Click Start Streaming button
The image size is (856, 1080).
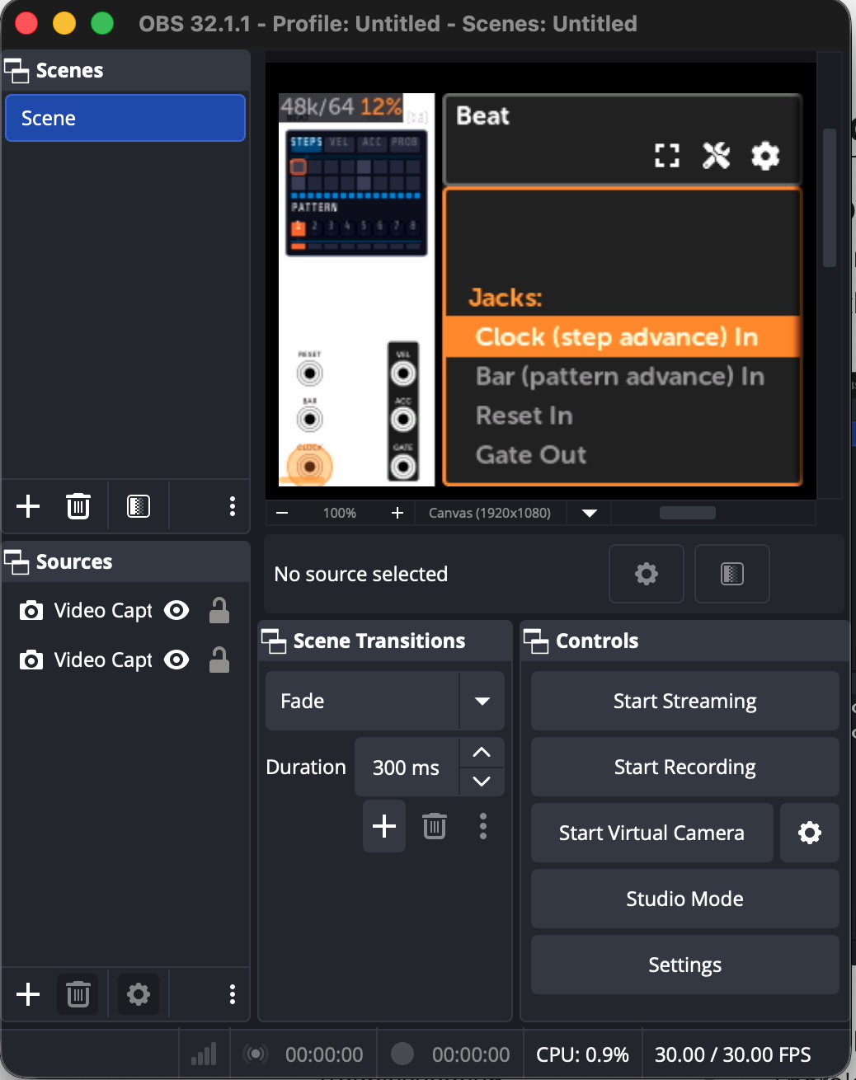point(685,701)
